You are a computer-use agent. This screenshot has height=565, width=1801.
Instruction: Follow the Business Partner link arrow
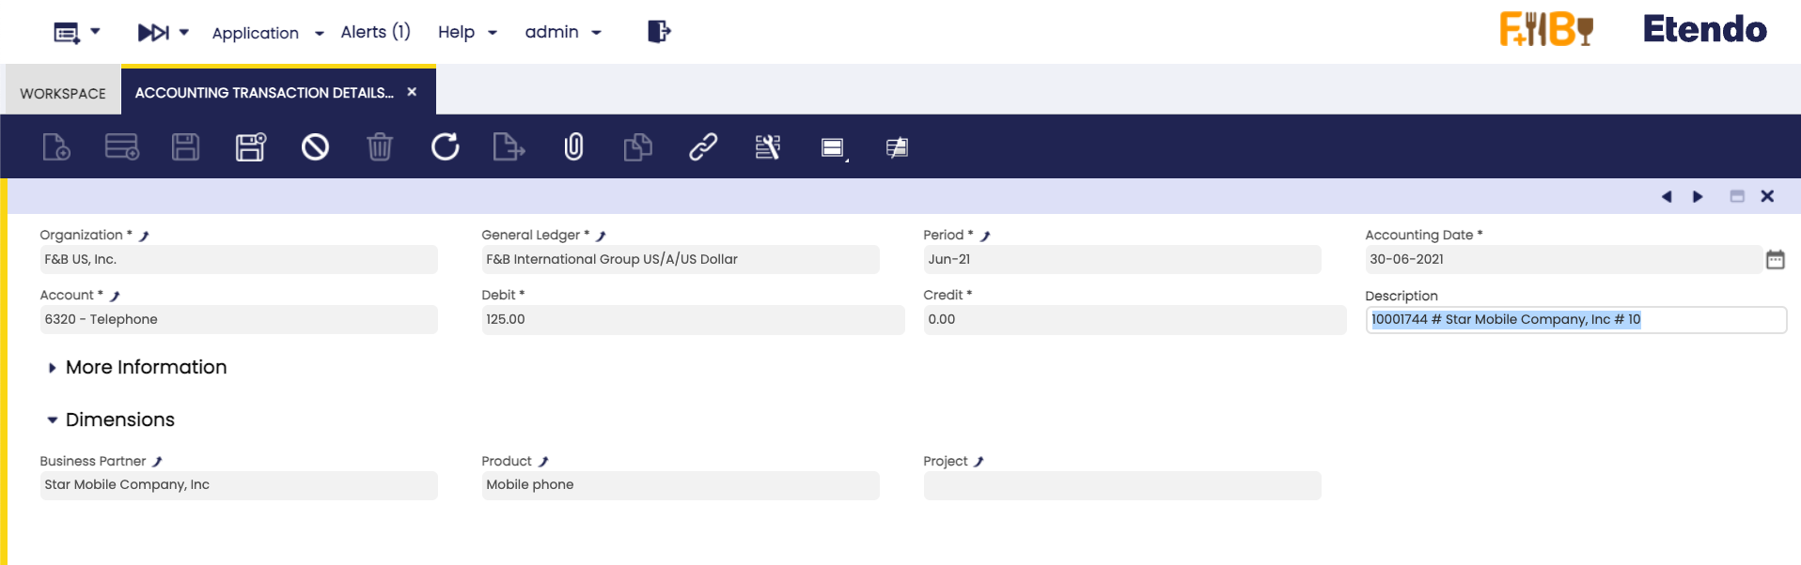coord(158,462)
